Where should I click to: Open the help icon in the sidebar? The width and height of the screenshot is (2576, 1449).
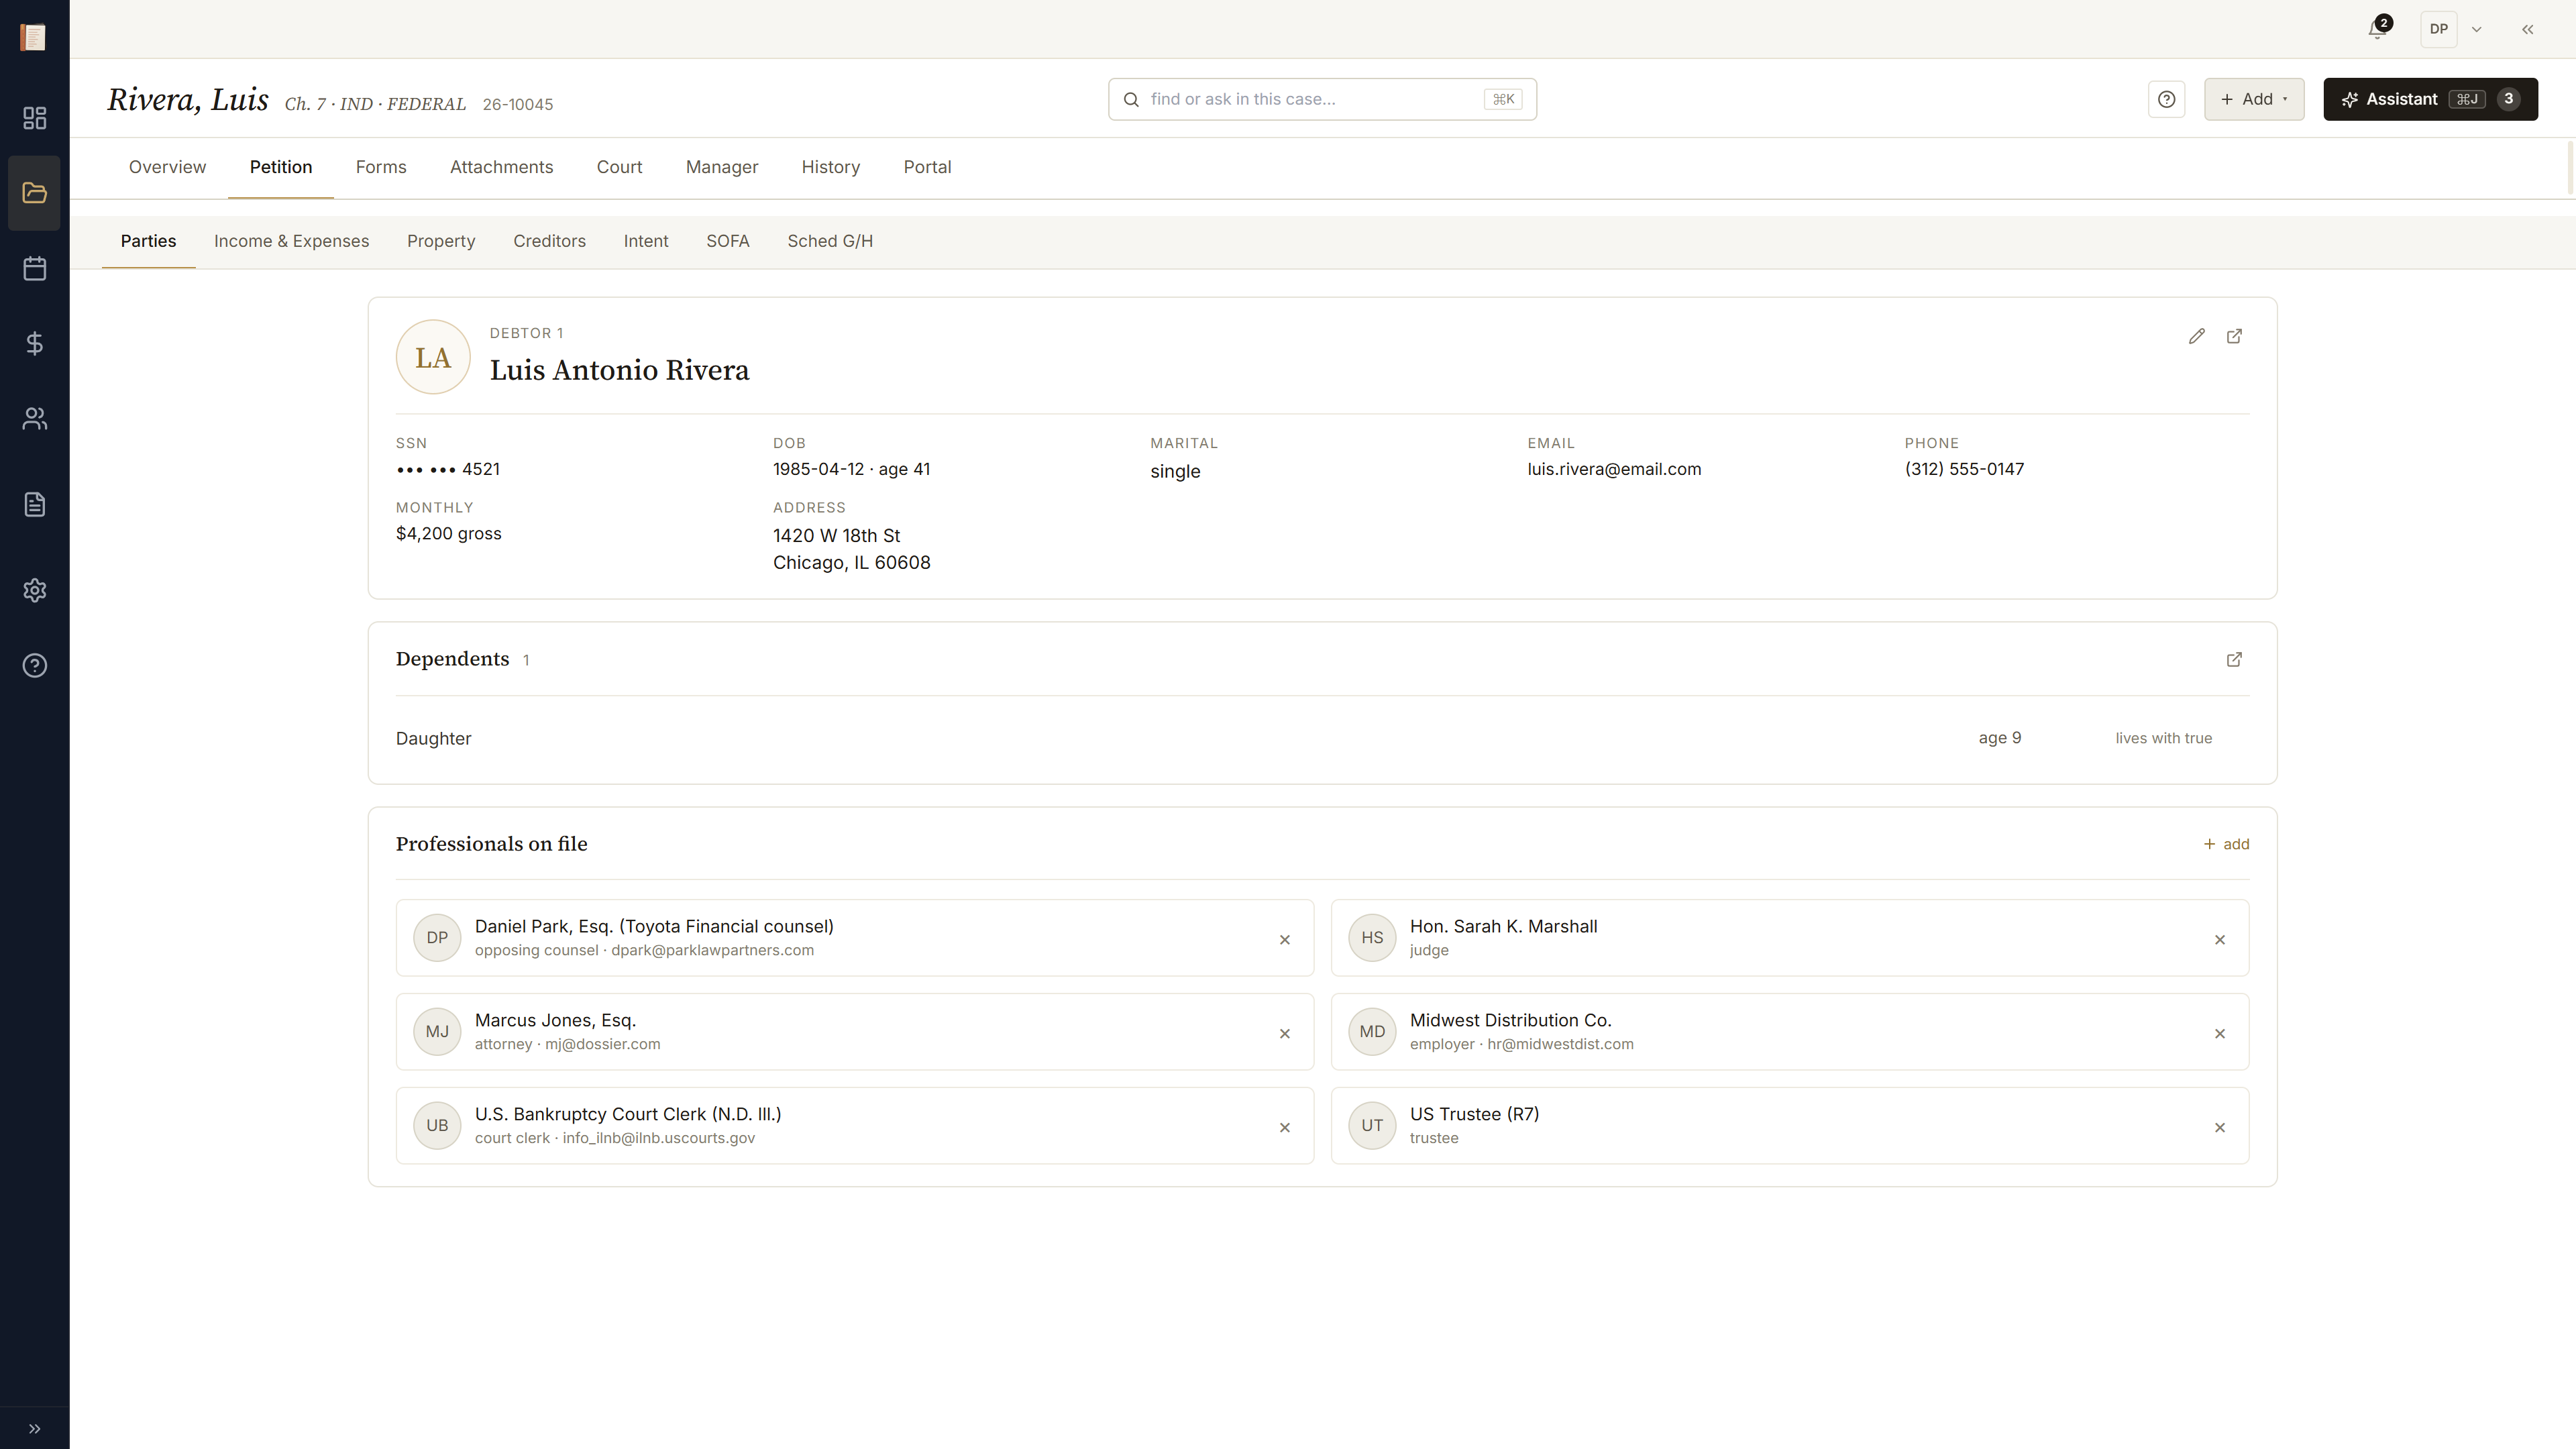click(x=34, y=665)
